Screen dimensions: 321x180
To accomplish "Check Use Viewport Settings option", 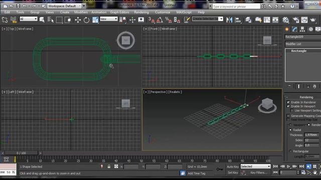I will 292,110.
